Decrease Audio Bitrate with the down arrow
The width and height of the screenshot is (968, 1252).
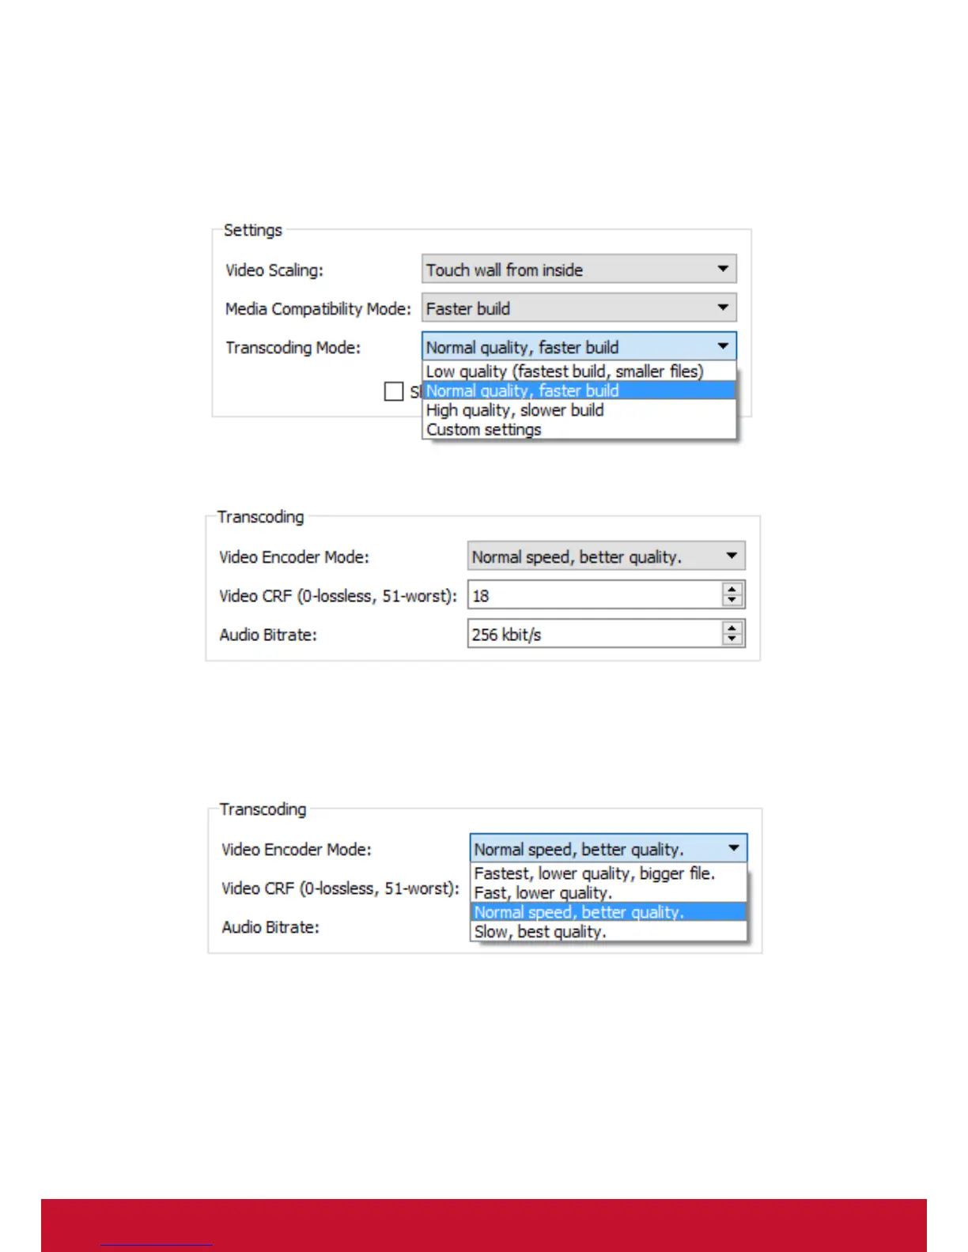732,639
